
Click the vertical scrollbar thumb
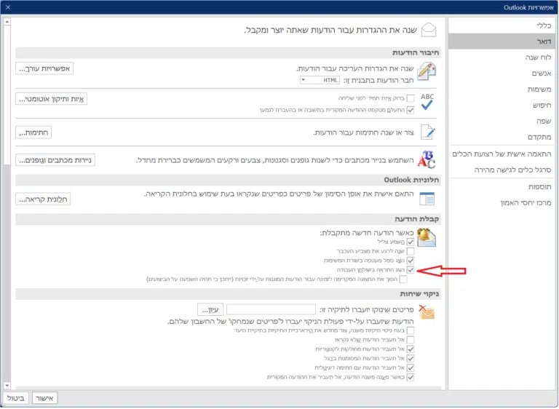click(7, 95)
